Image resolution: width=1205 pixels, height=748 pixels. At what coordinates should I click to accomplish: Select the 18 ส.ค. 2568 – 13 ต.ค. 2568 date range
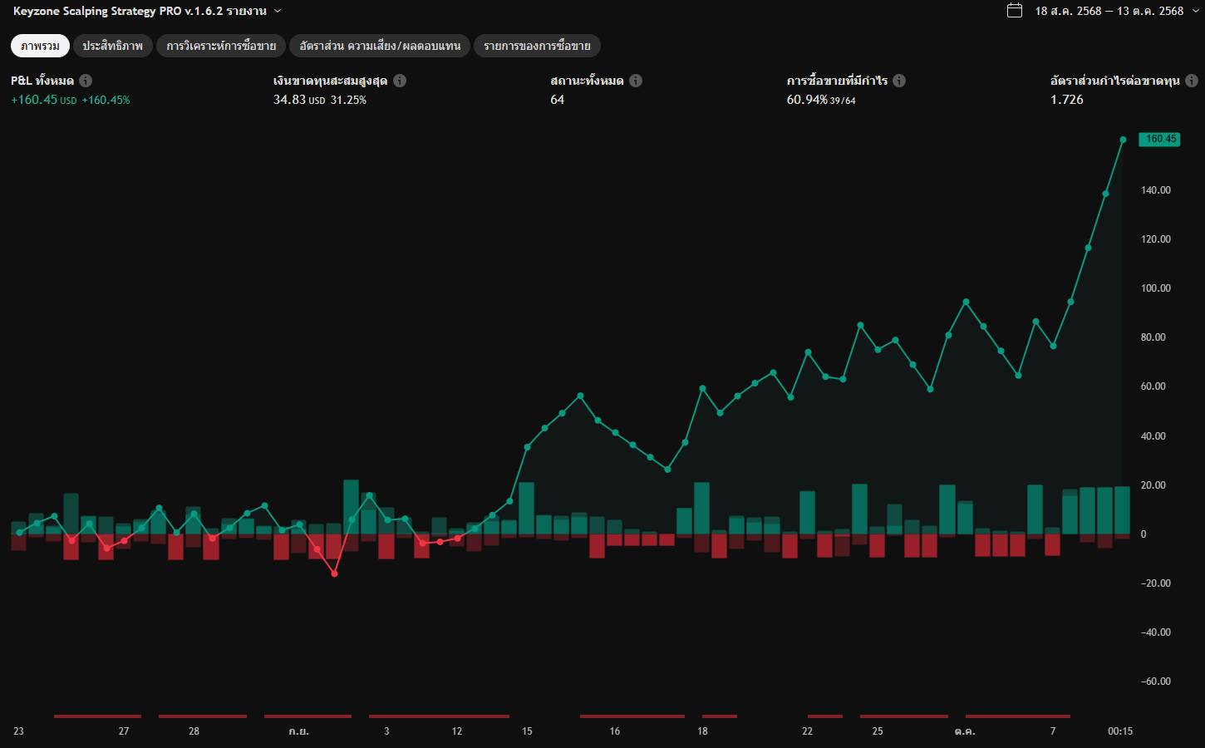click(1109, 11)
